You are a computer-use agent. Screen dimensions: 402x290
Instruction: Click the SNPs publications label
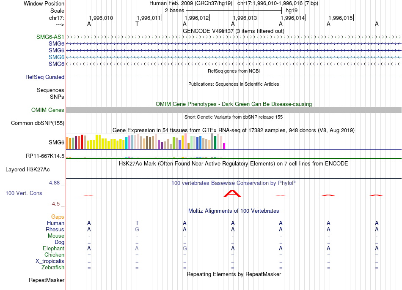click(57, 97)
